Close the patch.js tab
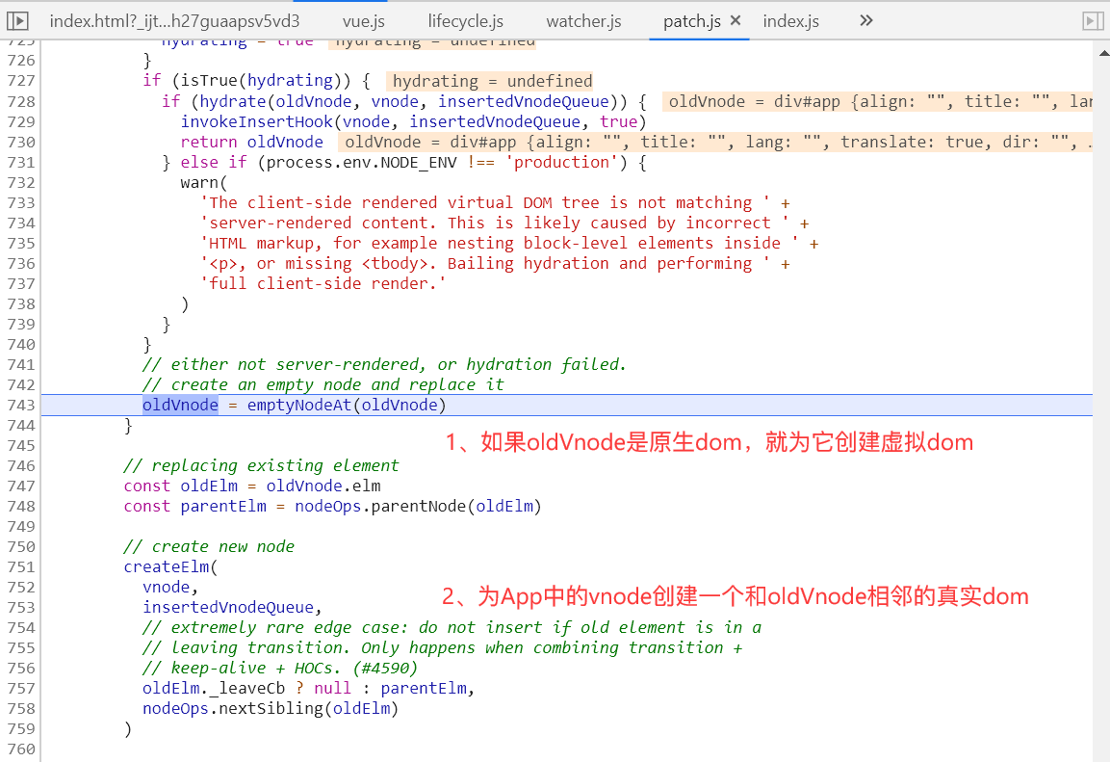The image size is (1110, 762). (736, 20)
